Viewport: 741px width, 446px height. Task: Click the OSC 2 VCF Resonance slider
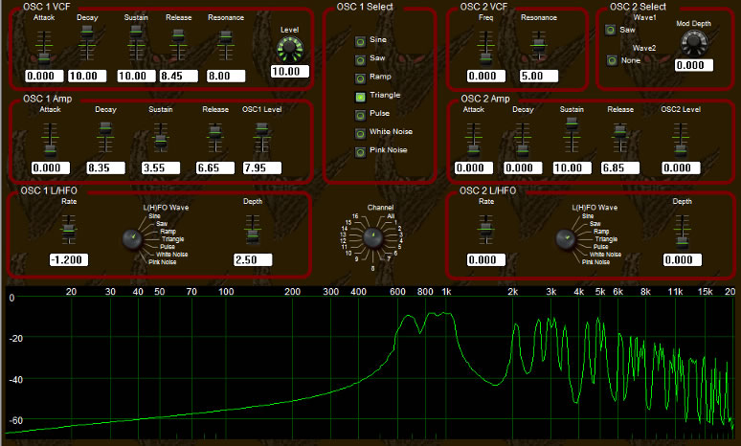click(539, 46)
